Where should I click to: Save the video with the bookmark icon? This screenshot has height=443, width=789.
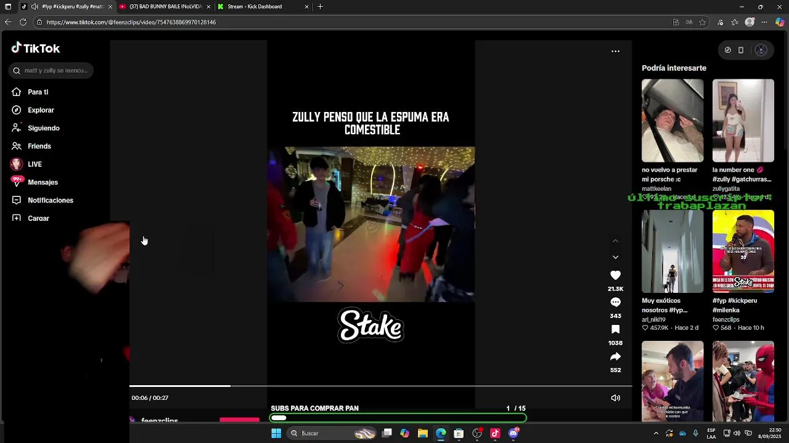615,329
